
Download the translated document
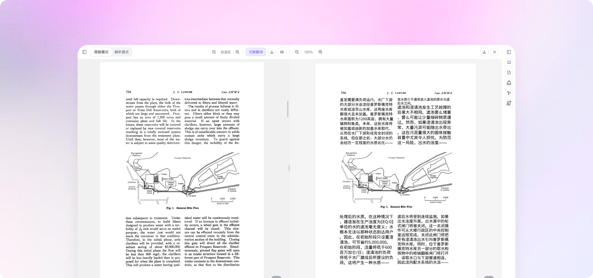point(484,52)
